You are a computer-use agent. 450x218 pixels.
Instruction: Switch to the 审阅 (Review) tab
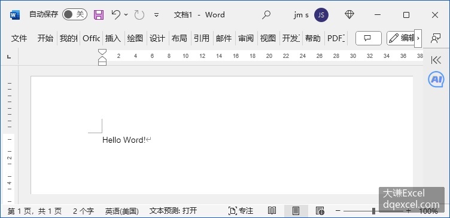[x=246, y=38]
